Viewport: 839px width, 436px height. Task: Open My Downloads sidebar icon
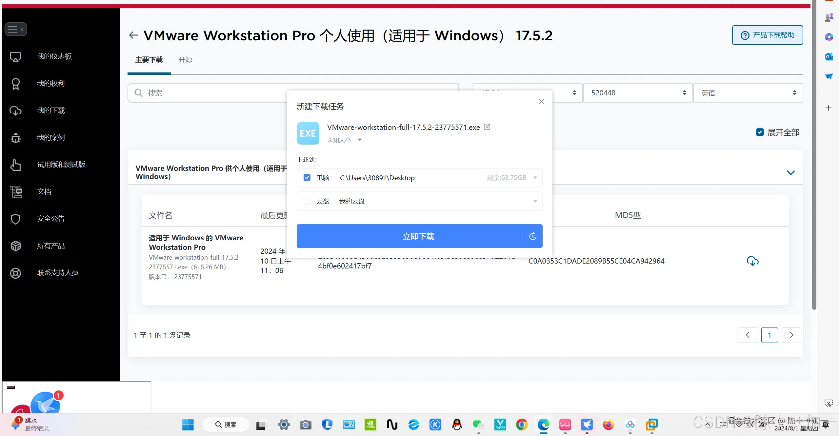15,110
